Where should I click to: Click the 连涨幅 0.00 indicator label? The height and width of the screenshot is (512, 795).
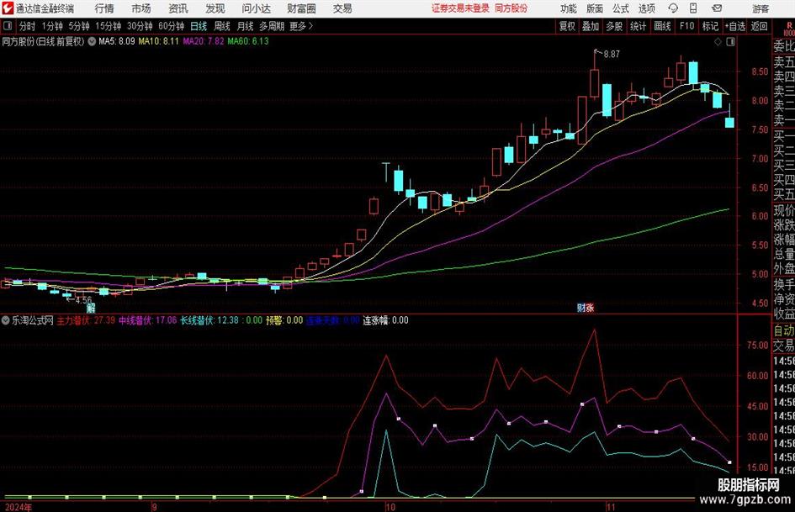(385, 320)
